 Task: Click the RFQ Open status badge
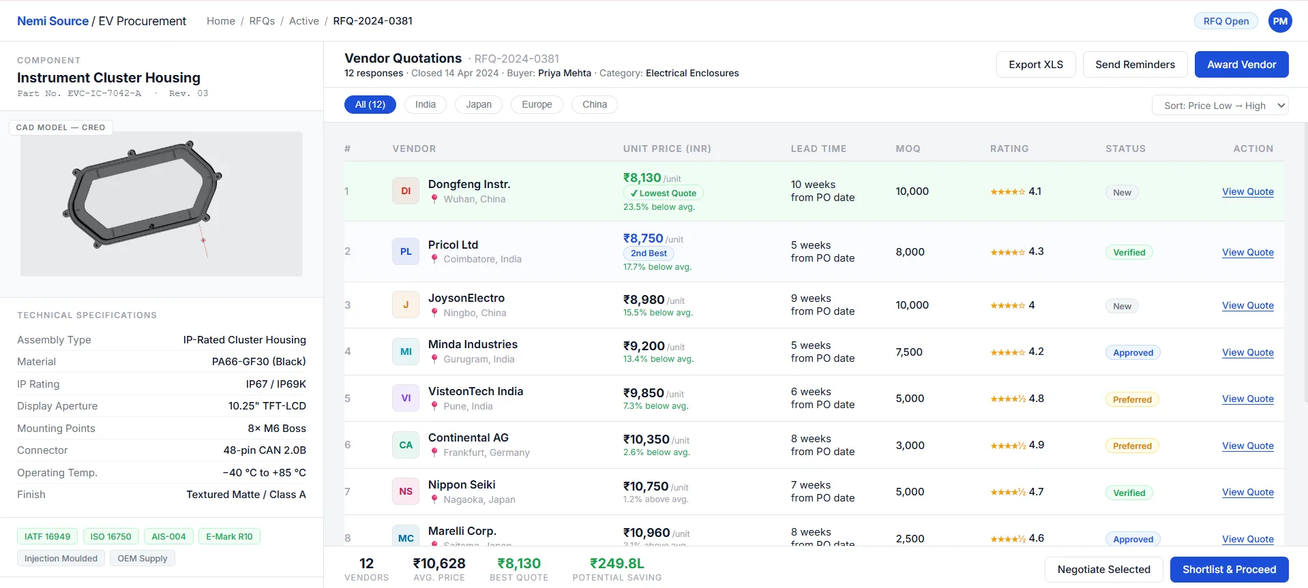(1225, 21)
